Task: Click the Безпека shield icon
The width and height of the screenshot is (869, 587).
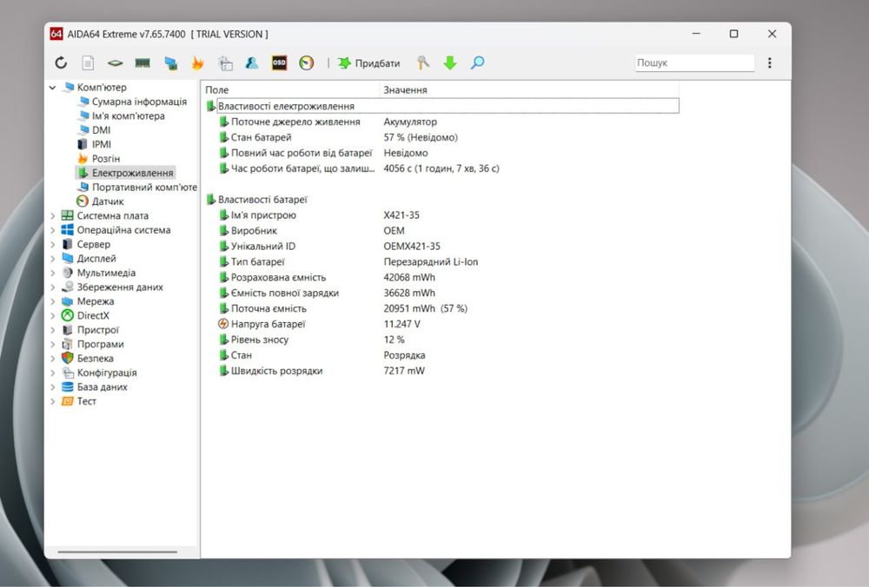Action: 68,359
